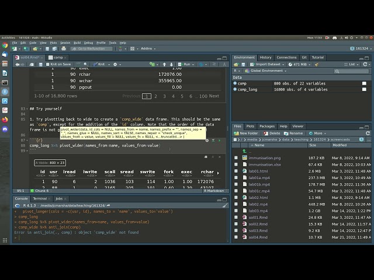Click the chunk 87 settings gear icon
Image resolution: width=374 pixels, height=280 pixels.
[x=207, y=141]
